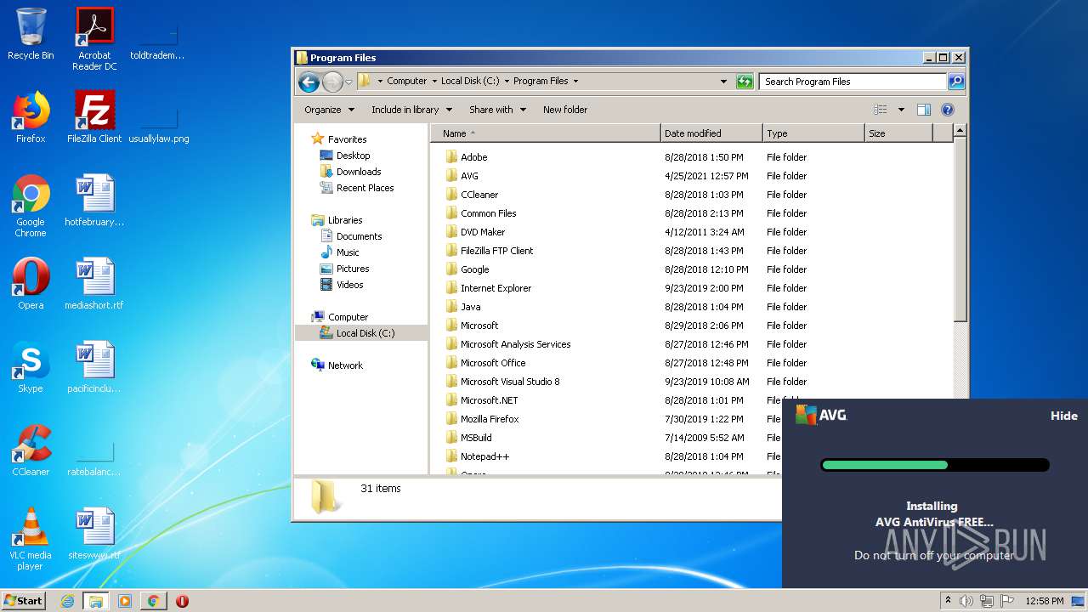Open Firefox desktop shortcut

[31, 117]
